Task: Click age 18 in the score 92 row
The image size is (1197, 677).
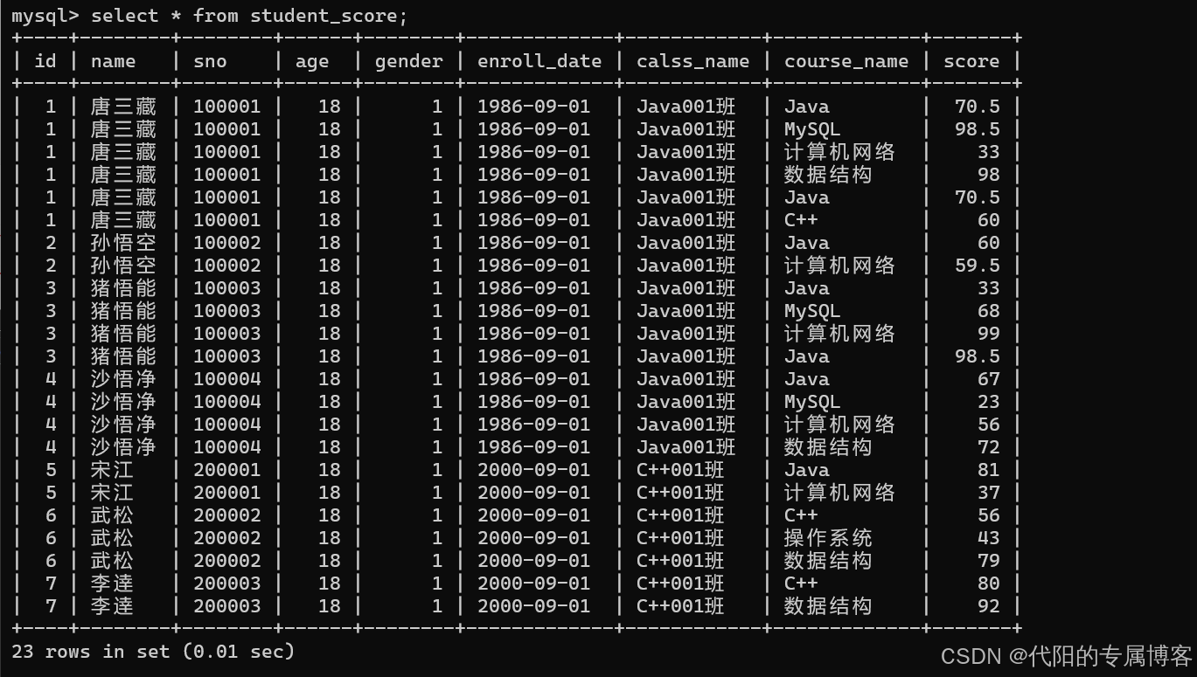Action: pos(330,606)
